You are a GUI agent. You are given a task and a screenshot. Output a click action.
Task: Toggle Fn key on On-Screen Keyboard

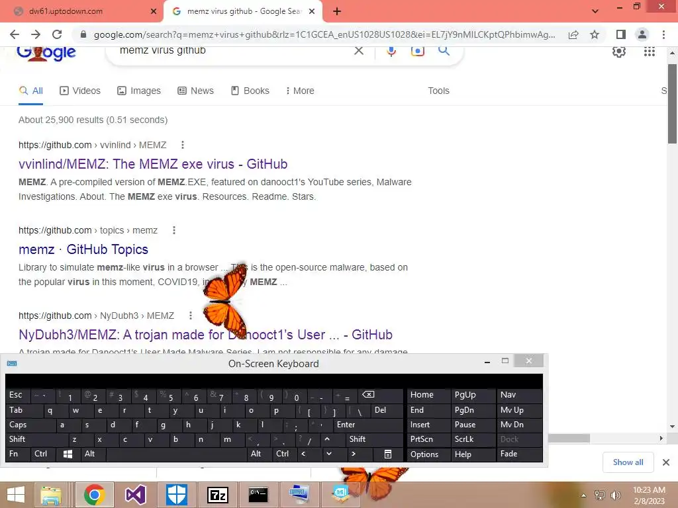pos(18,454)
